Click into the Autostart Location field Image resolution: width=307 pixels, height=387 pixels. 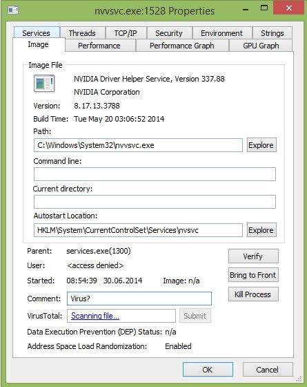click(138, 230)
